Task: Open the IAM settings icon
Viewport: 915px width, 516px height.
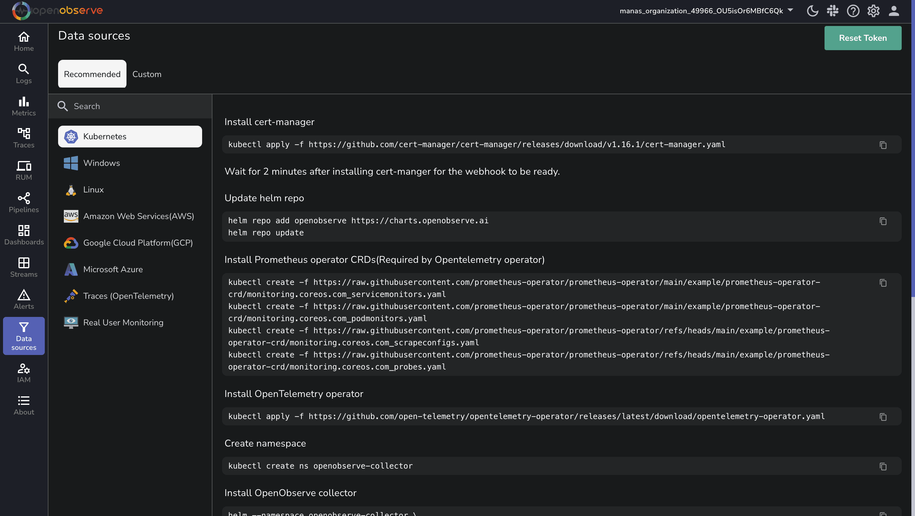Action: tap(23, 372)
